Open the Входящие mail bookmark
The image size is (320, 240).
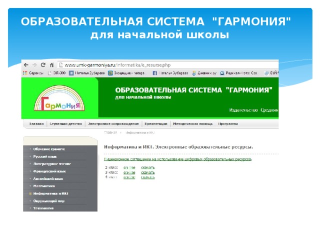coord(126,73)
